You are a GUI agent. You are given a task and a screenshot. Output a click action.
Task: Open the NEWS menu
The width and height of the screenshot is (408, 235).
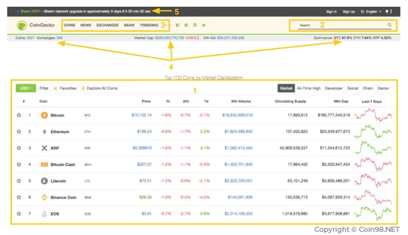[86, 25]
